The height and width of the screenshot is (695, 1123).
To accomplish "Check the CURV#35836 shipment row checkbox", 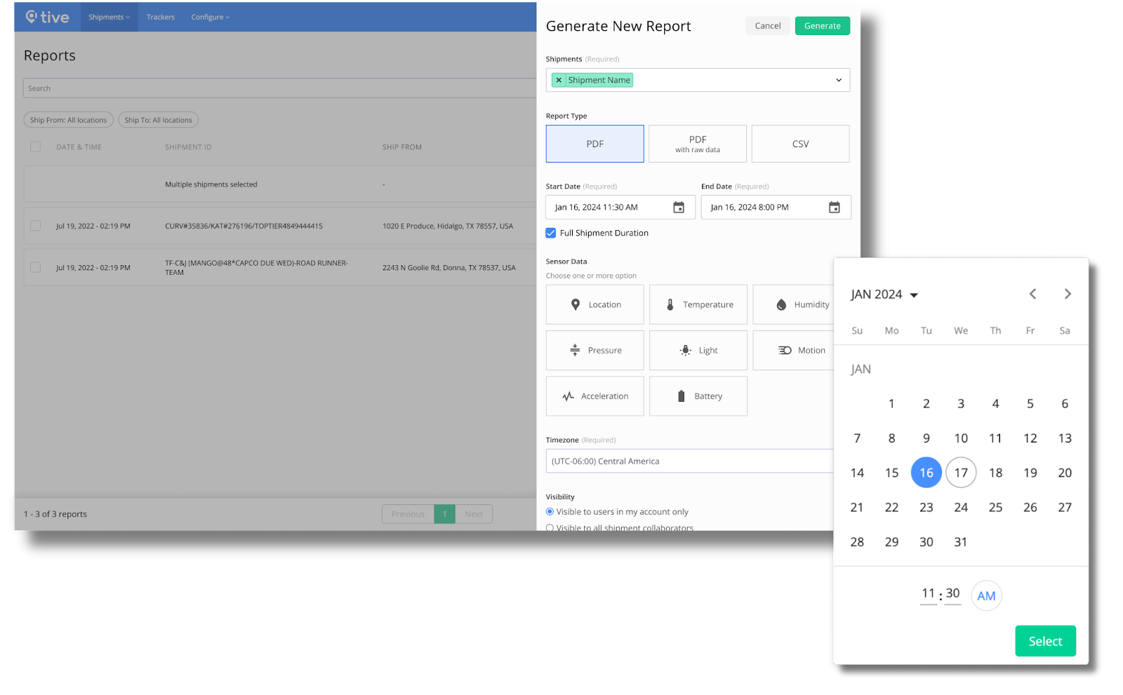I will [35, 226].
